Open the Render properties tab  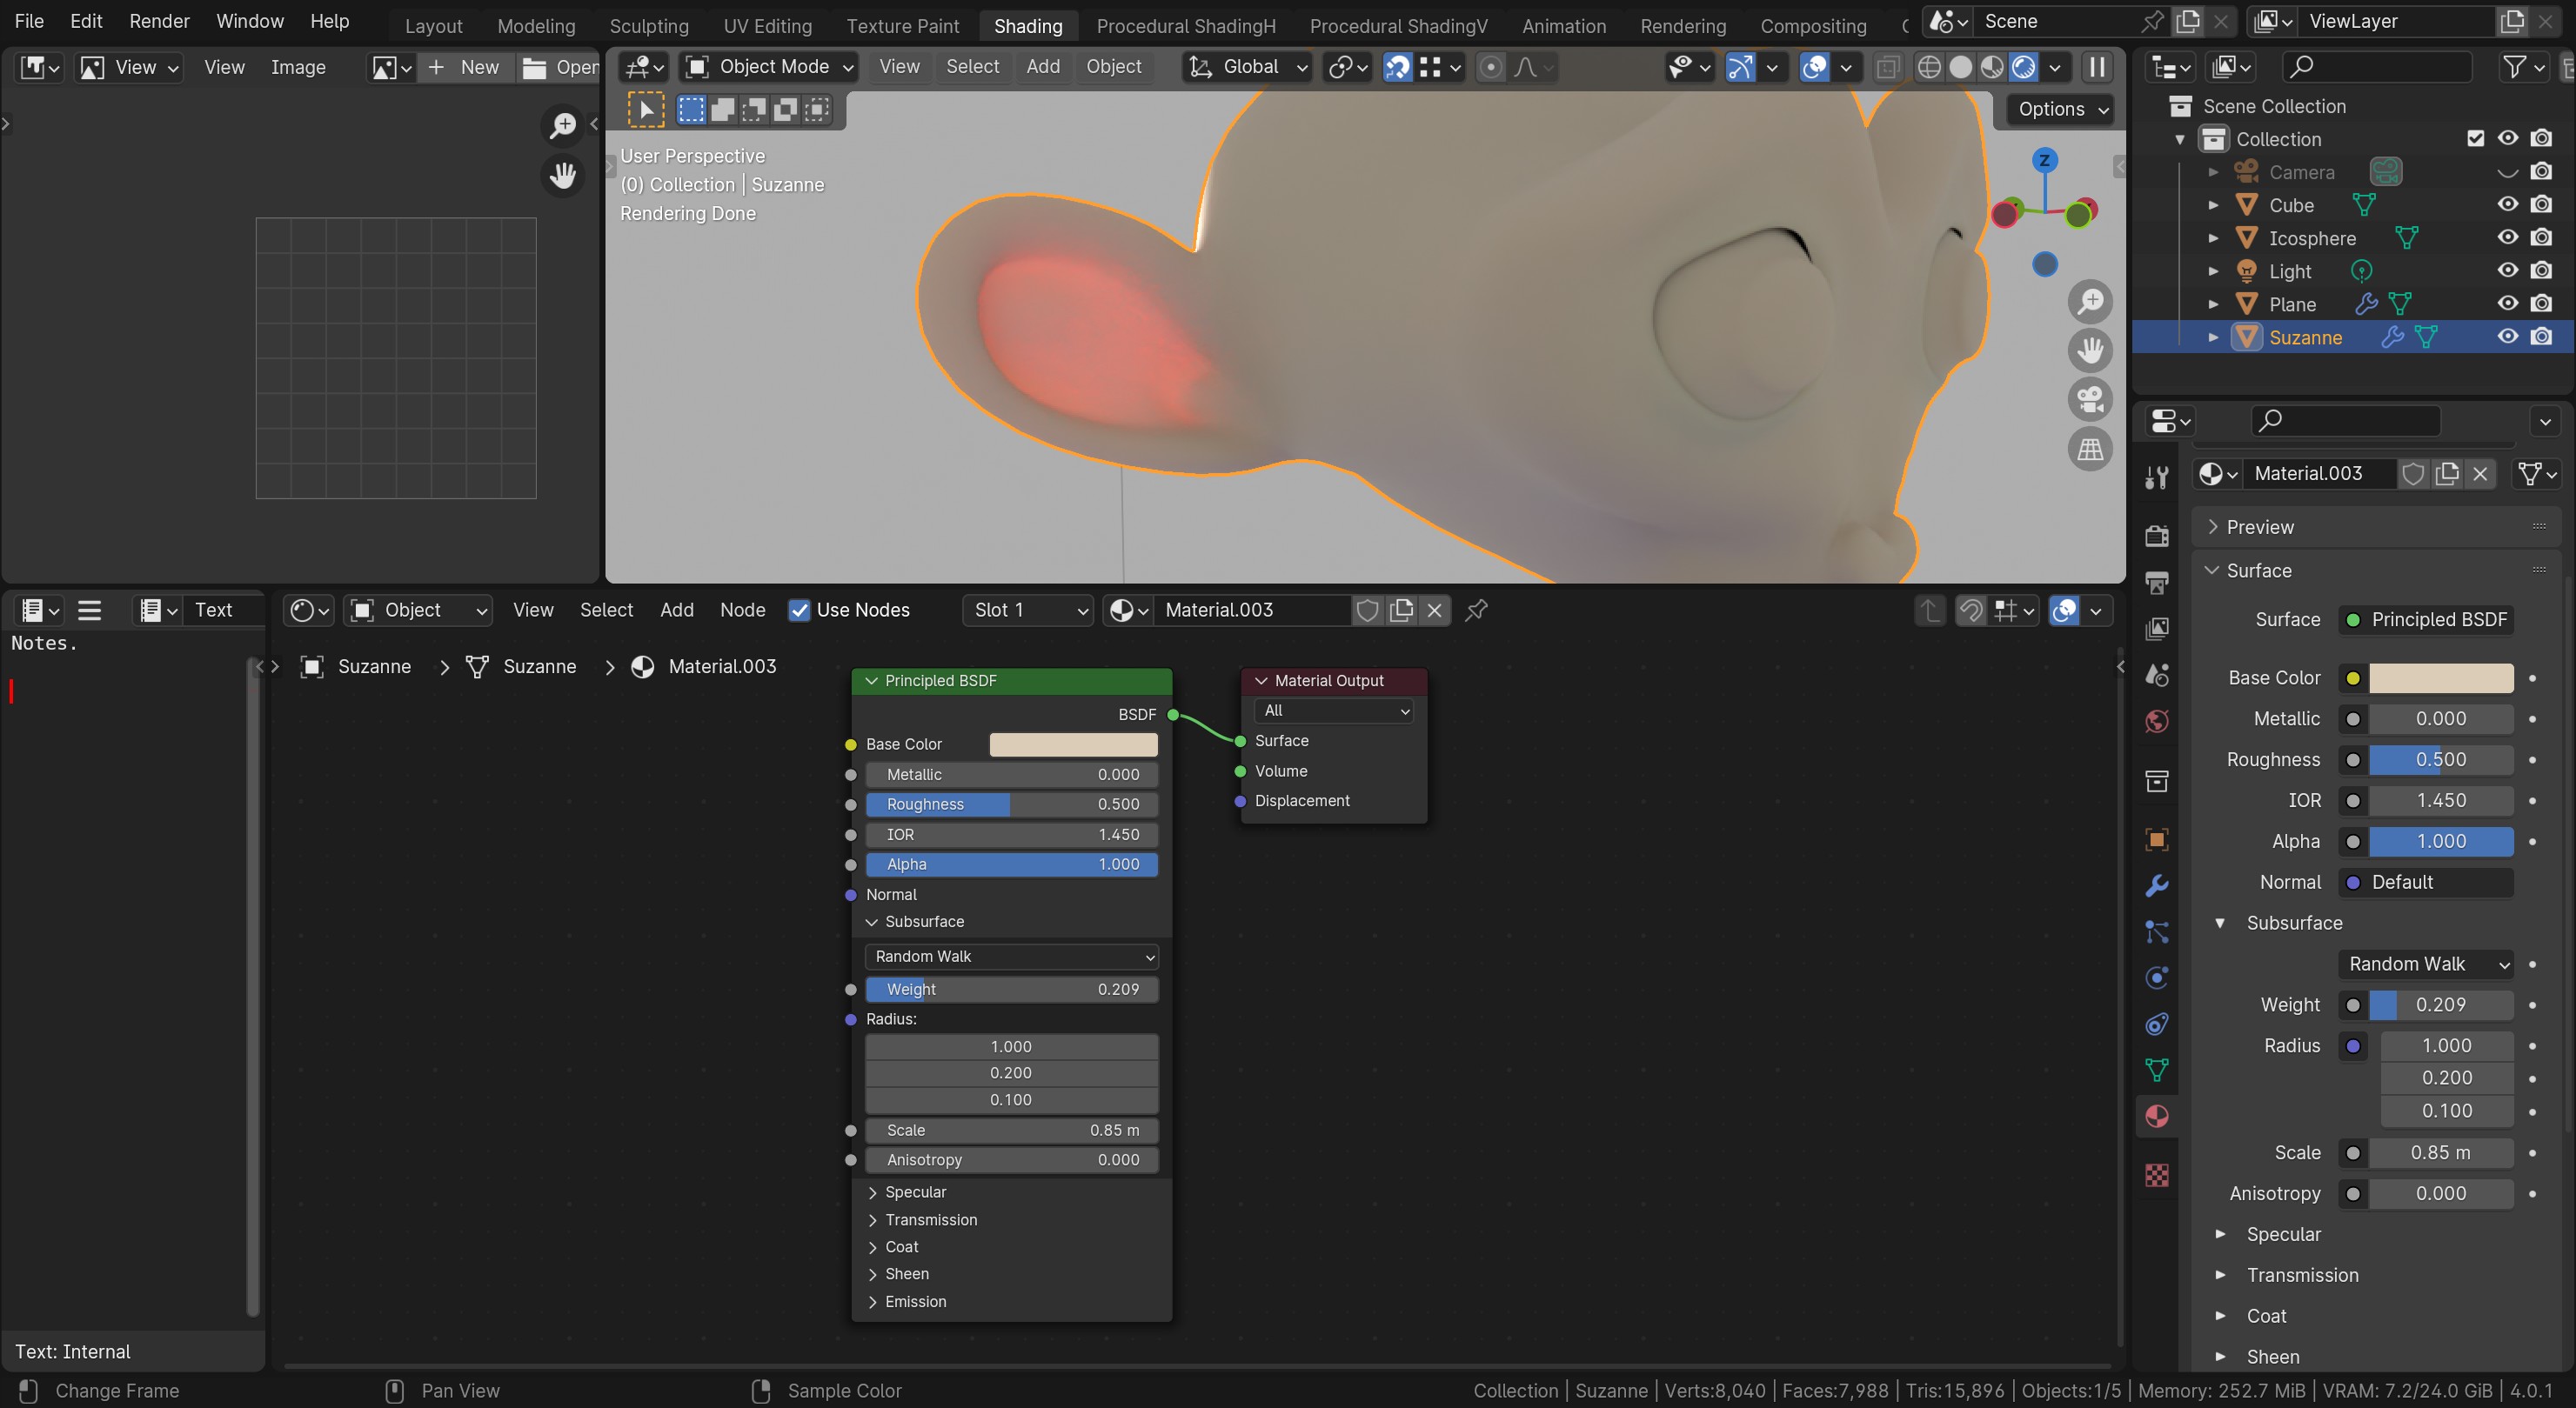2157,536
